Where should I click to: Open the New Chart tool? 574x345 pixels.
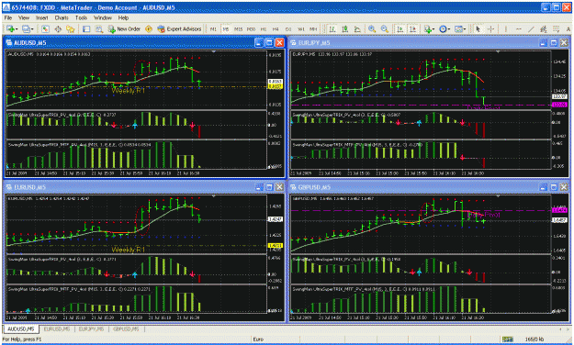click(x=10, y=28)
